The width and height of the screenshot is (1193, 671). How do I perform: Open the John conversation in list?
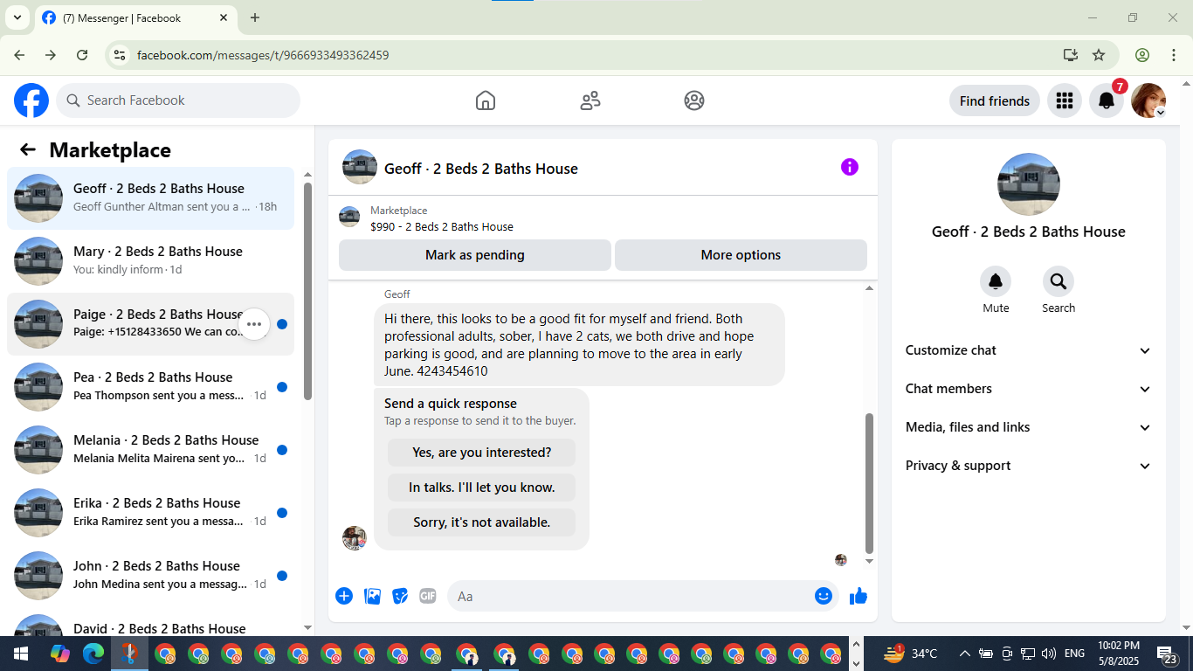tap(150, 576)
